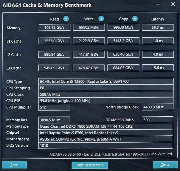Click BIOS Version field 1010

106,146
